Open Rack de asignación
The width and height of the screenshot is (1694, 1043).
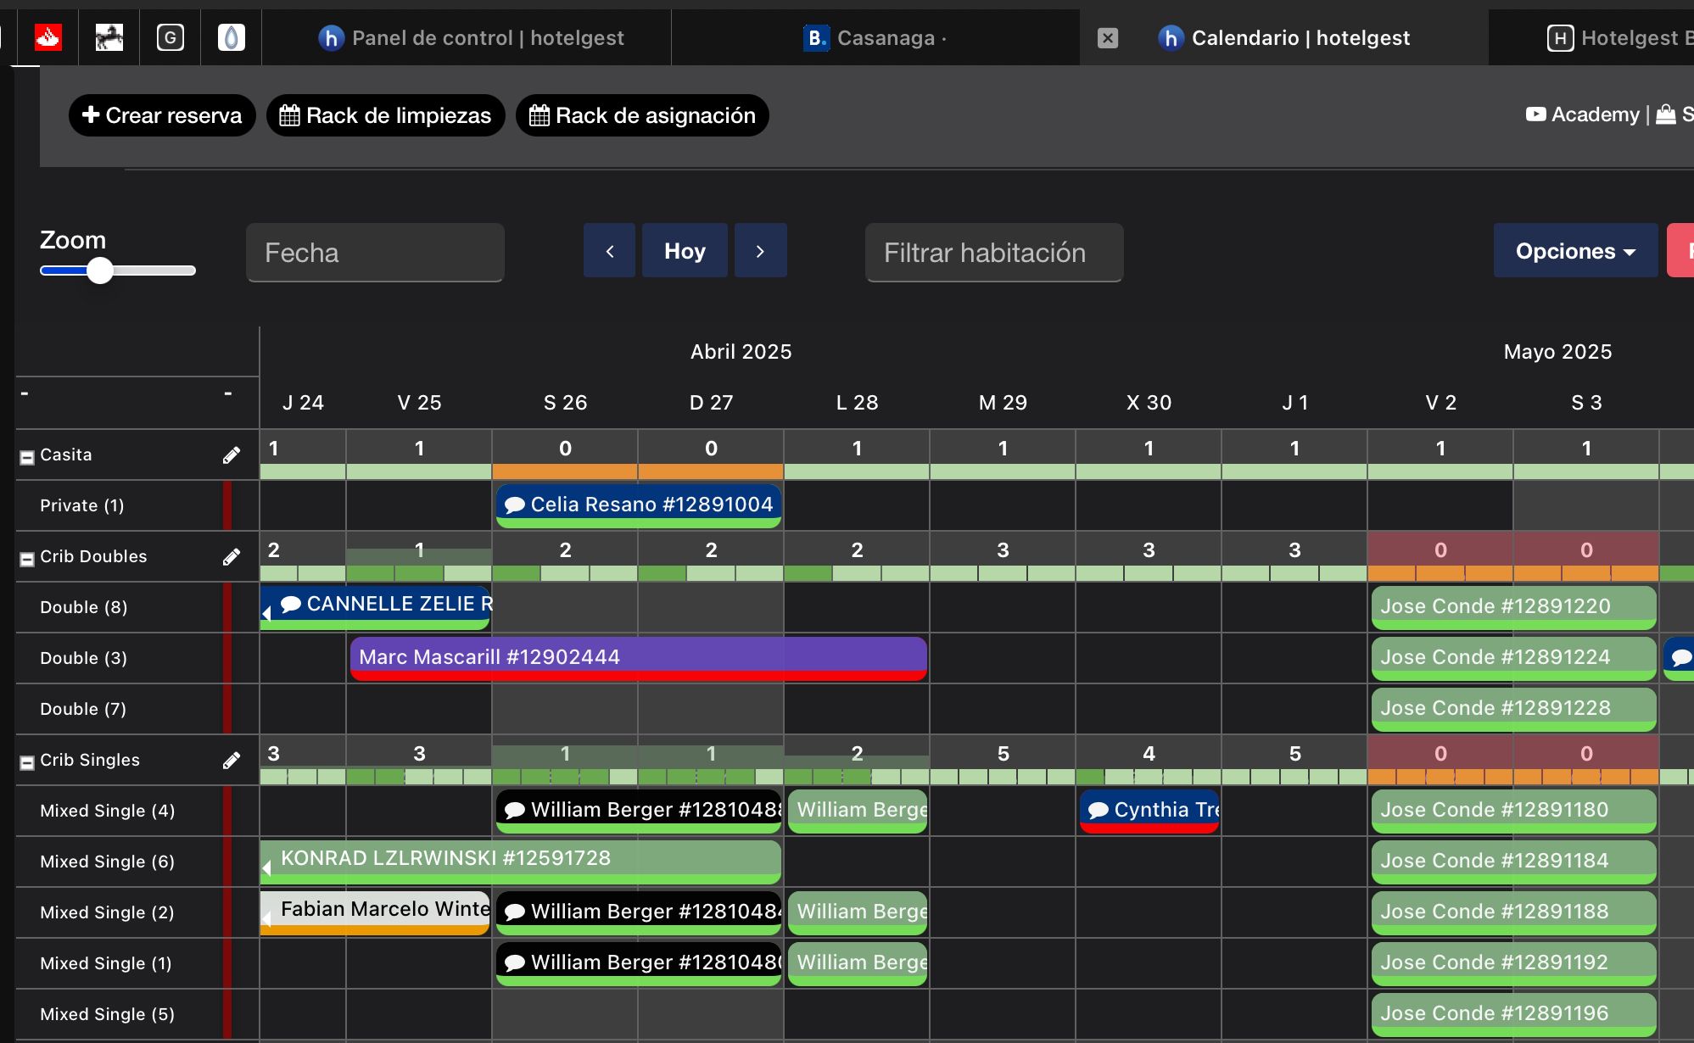point(642,115)
